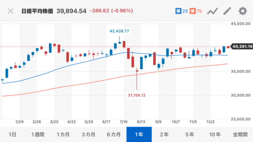Select the 1週間 period tab
This screenshot has width=253, height=142.
(x=38, y=134)
